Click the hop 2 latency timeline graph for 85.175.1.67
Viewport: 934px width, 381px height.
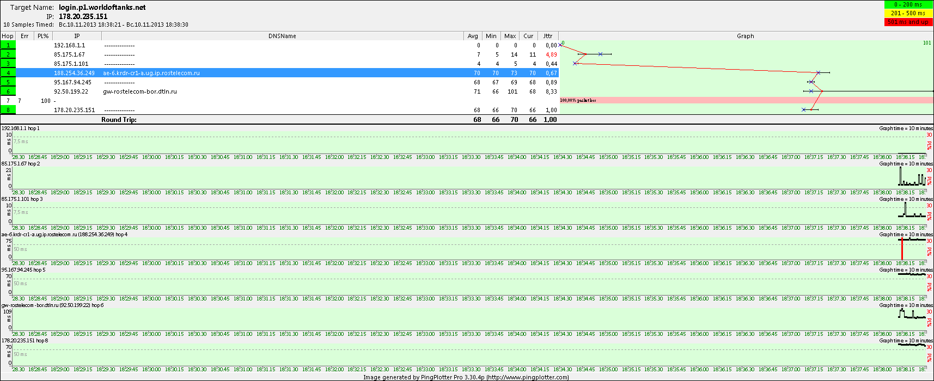tap(468, 177)
